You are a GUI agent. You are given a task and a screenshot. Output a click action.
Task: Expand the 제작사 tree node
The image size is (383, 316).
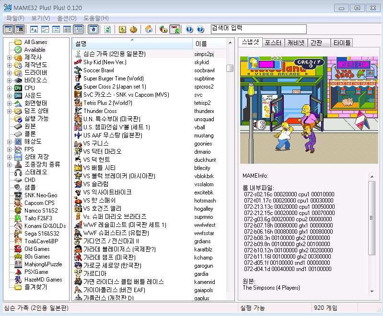pyautogui.click(x=9, y=58)
